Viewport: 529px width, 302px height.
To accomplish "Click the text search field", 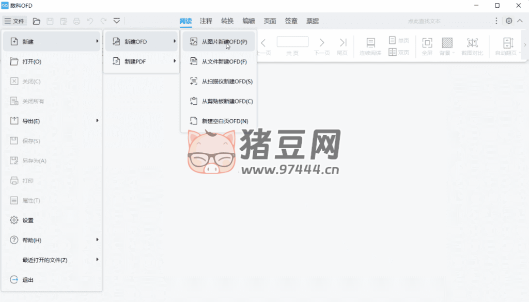I will (x=424, y=21).
